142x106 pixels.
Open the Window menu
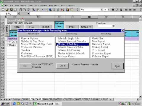click(x=44, y=6)
